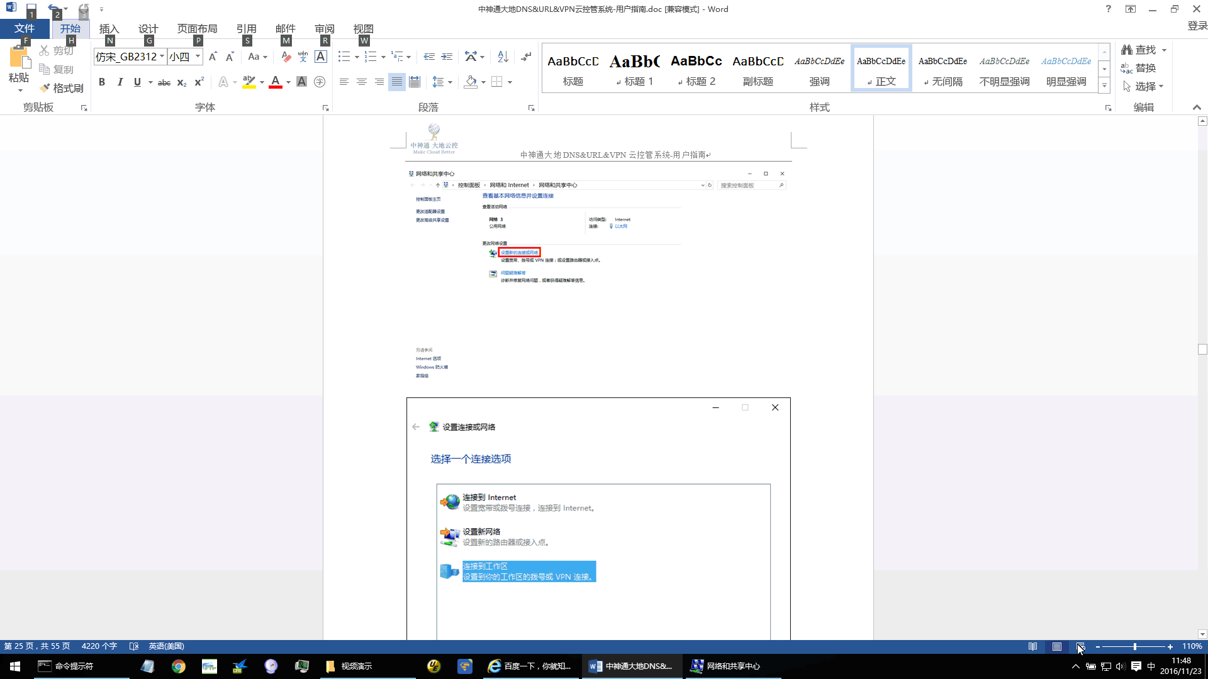Expand styles gallery more arrow
The height and width of the screenshot is (679, 1208).
pos(1104,85)
